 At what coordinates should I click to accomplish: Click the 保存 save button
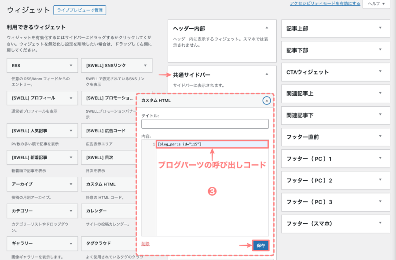[x=260, y=245]
